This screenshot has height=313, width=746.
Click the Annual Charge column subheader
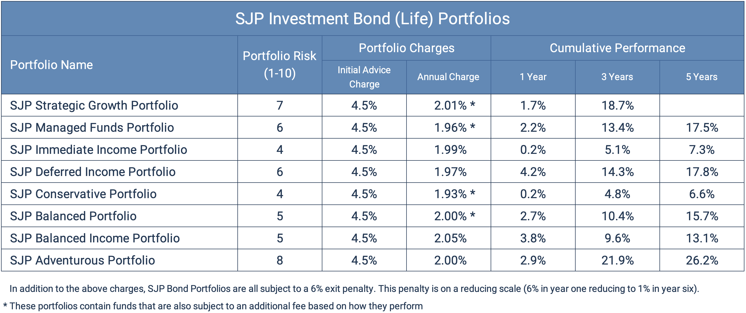(x=448, y=77)
